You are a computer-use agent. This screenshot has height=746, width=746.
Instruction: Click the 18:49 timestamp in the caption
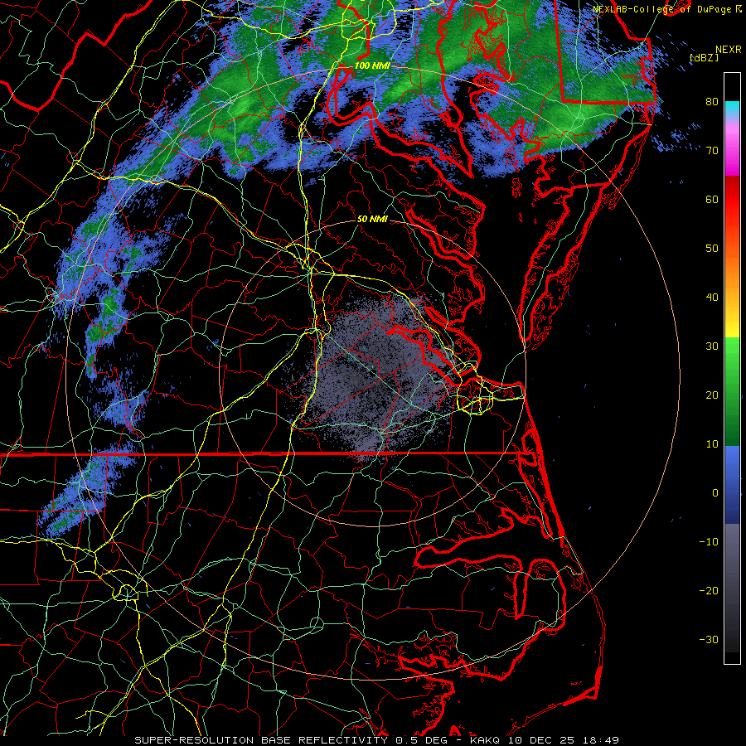click(x=600, y=740)
